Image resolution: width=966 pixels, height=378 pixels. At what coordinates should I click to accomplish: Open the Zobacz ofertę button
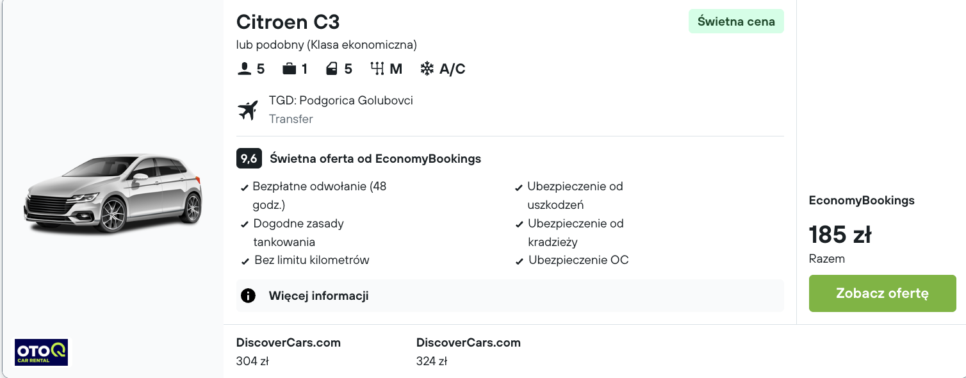(882, 293)
